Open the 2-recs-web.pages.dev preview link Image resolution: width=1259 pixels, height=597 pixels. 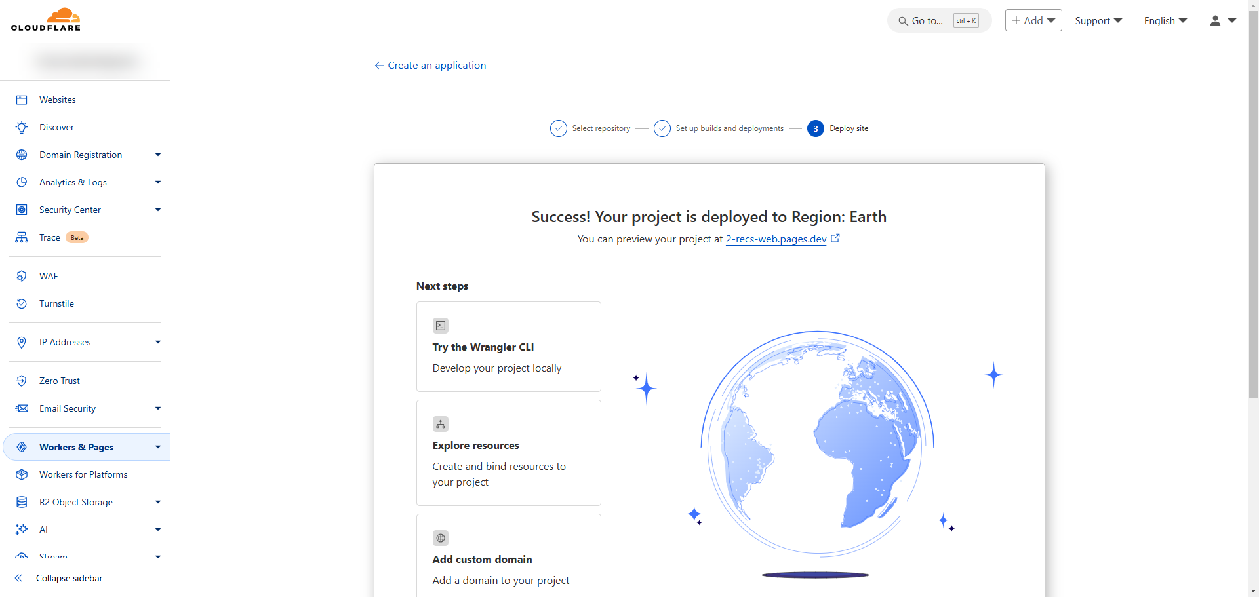pos(776,239)
